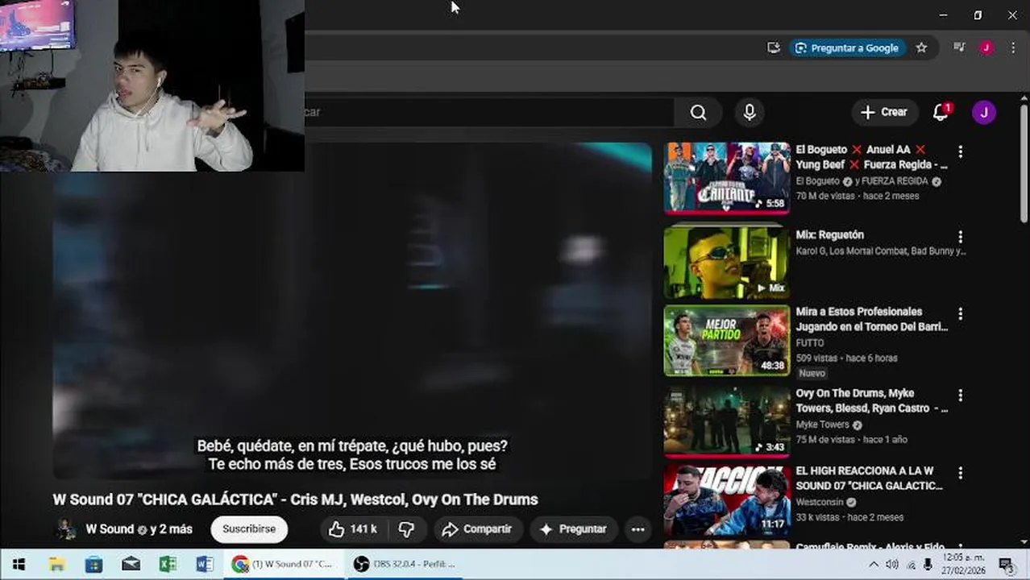Click Preguntar button below video
1030x580 pixels.
pos(573,529)
